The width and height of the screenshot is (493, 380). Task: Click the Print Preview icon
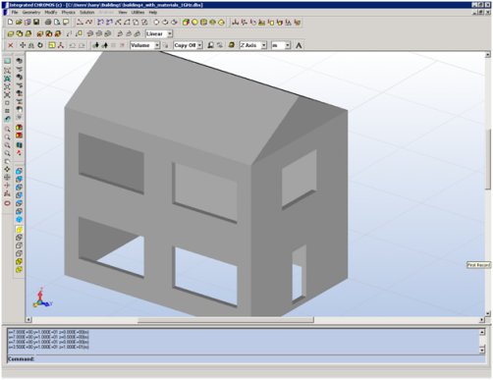pyautogui.click(x=57, y=23)
